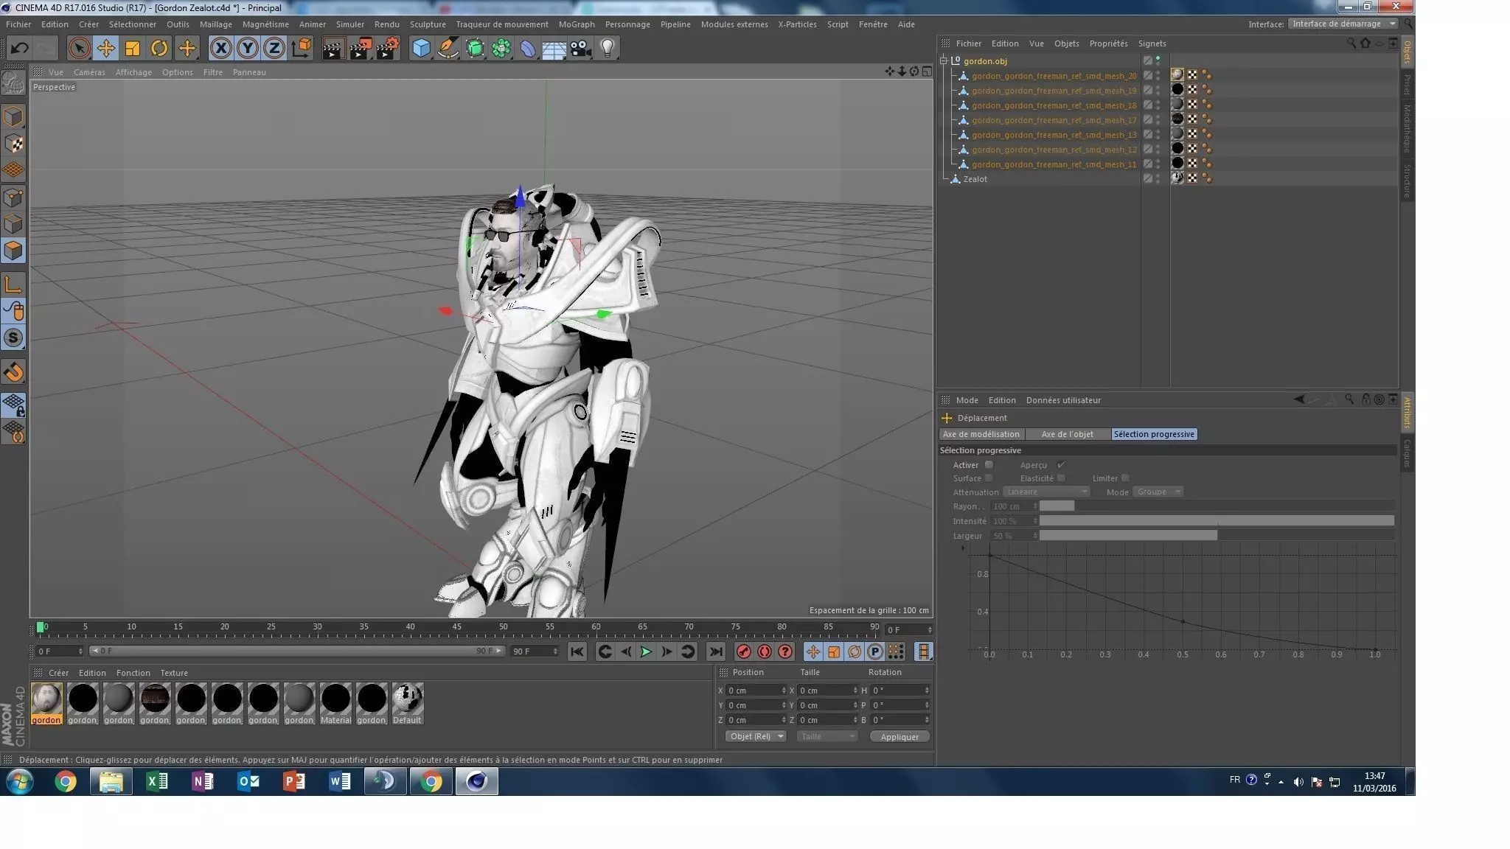
Task: Open the Mode Groupe dropdown
Action: coord(1158,492)
